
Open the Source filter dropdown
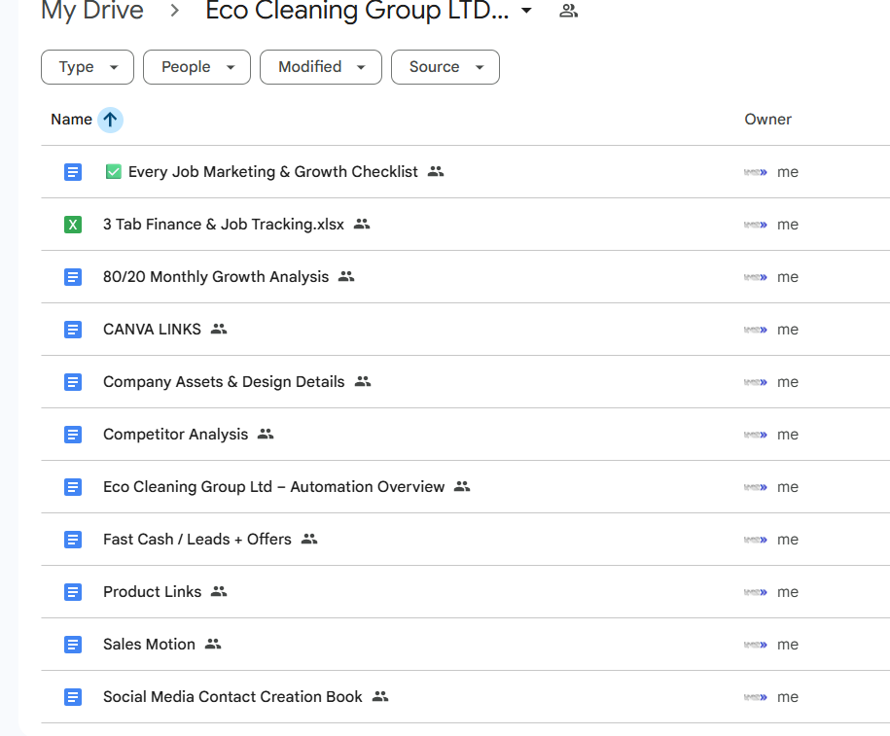pyautogui.click(x=445, y=67)
